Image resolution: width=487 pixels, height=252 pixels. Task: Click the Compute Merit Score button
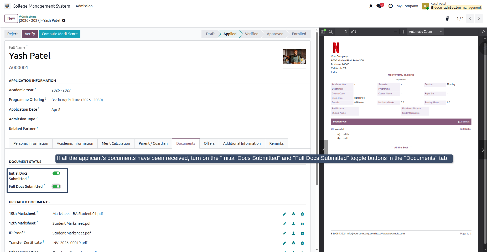[60, 34]
